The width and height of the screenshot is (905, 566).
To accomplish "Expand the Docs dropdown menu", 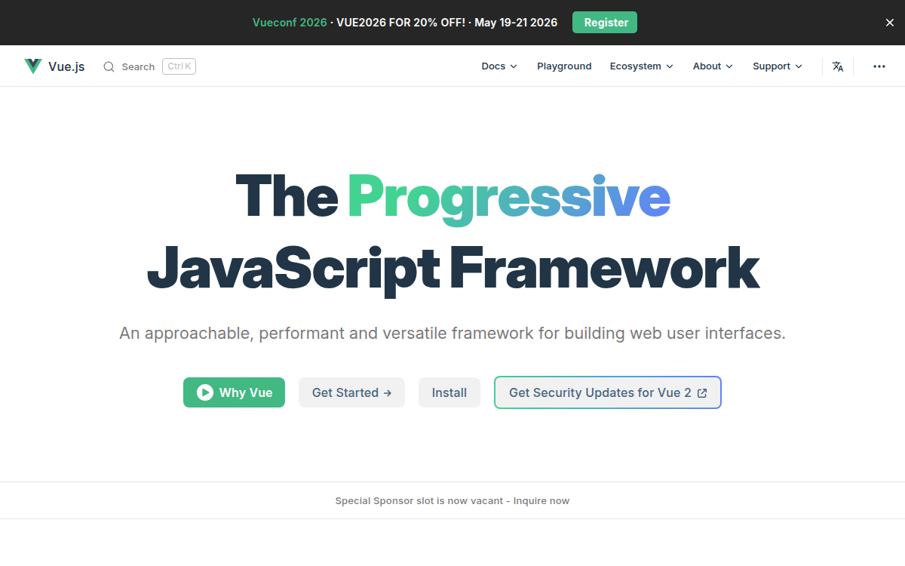I will click(499, 66).
